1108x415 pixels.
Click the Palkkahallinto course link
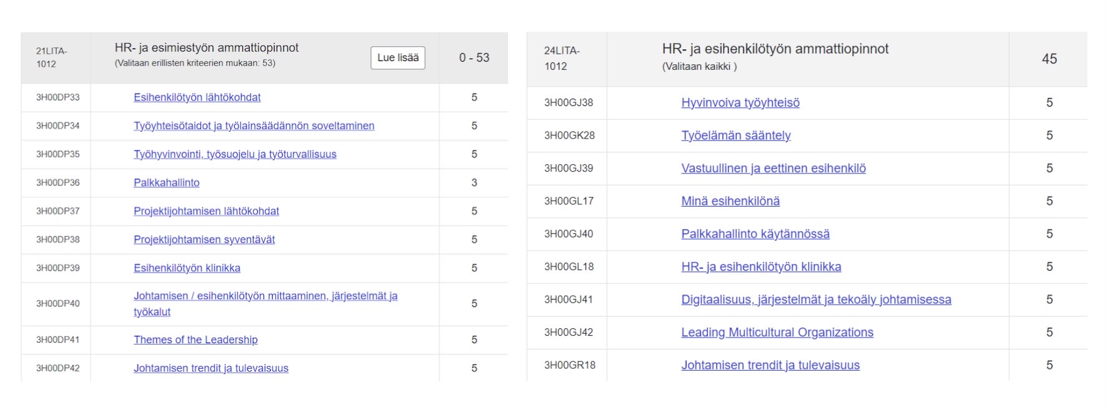166,183
